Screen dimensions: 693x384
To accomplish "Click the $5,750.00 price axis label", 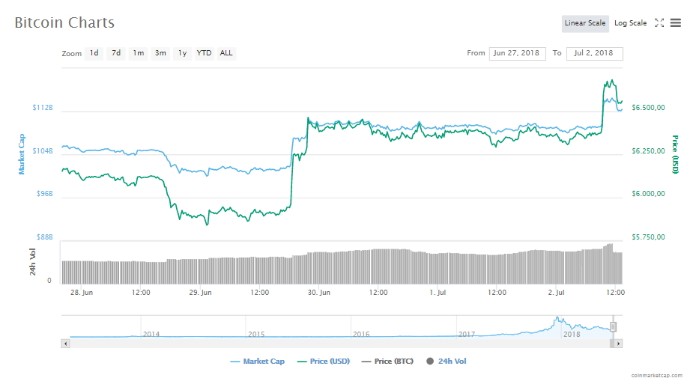I will [x=648, y=237].
